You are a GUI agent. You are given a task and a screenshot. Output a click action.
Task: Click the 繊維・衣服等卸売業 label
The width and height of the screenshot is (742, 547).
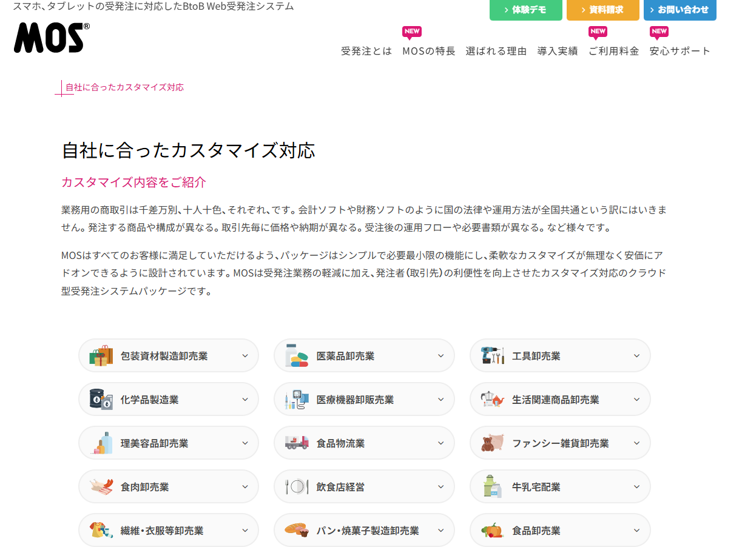(x=162, y=531)
